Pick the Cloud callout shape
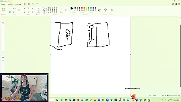 pos(57,12)
